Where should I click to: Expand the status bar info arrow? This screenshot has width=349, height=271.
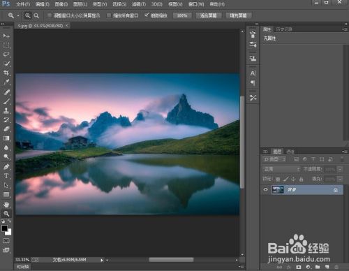coord(102,260)
